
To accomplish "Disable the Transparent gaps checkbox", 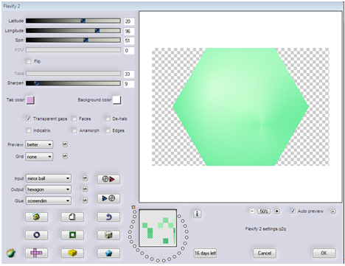I will coord(29,119).
